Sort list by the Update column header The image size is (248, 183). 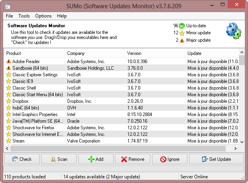[212, 53]
